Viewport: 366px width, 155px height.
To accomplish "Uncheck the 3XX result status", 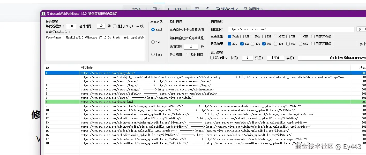I will coord(242,44).
